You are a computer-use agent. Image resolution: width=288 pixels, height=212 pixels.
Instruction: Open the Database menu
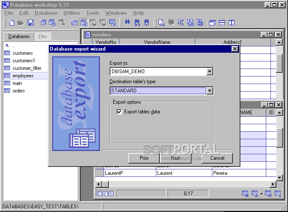tap(46, 13)
